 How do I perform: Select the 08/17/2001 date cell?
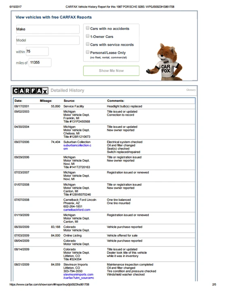click(22, 106)
